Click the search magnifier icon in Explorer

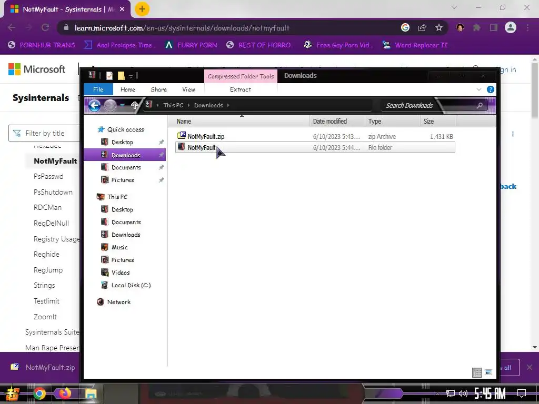480,105
